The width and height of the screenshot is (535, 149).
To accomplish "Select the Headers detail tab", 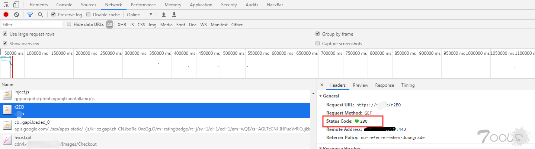I will (337, 85).
